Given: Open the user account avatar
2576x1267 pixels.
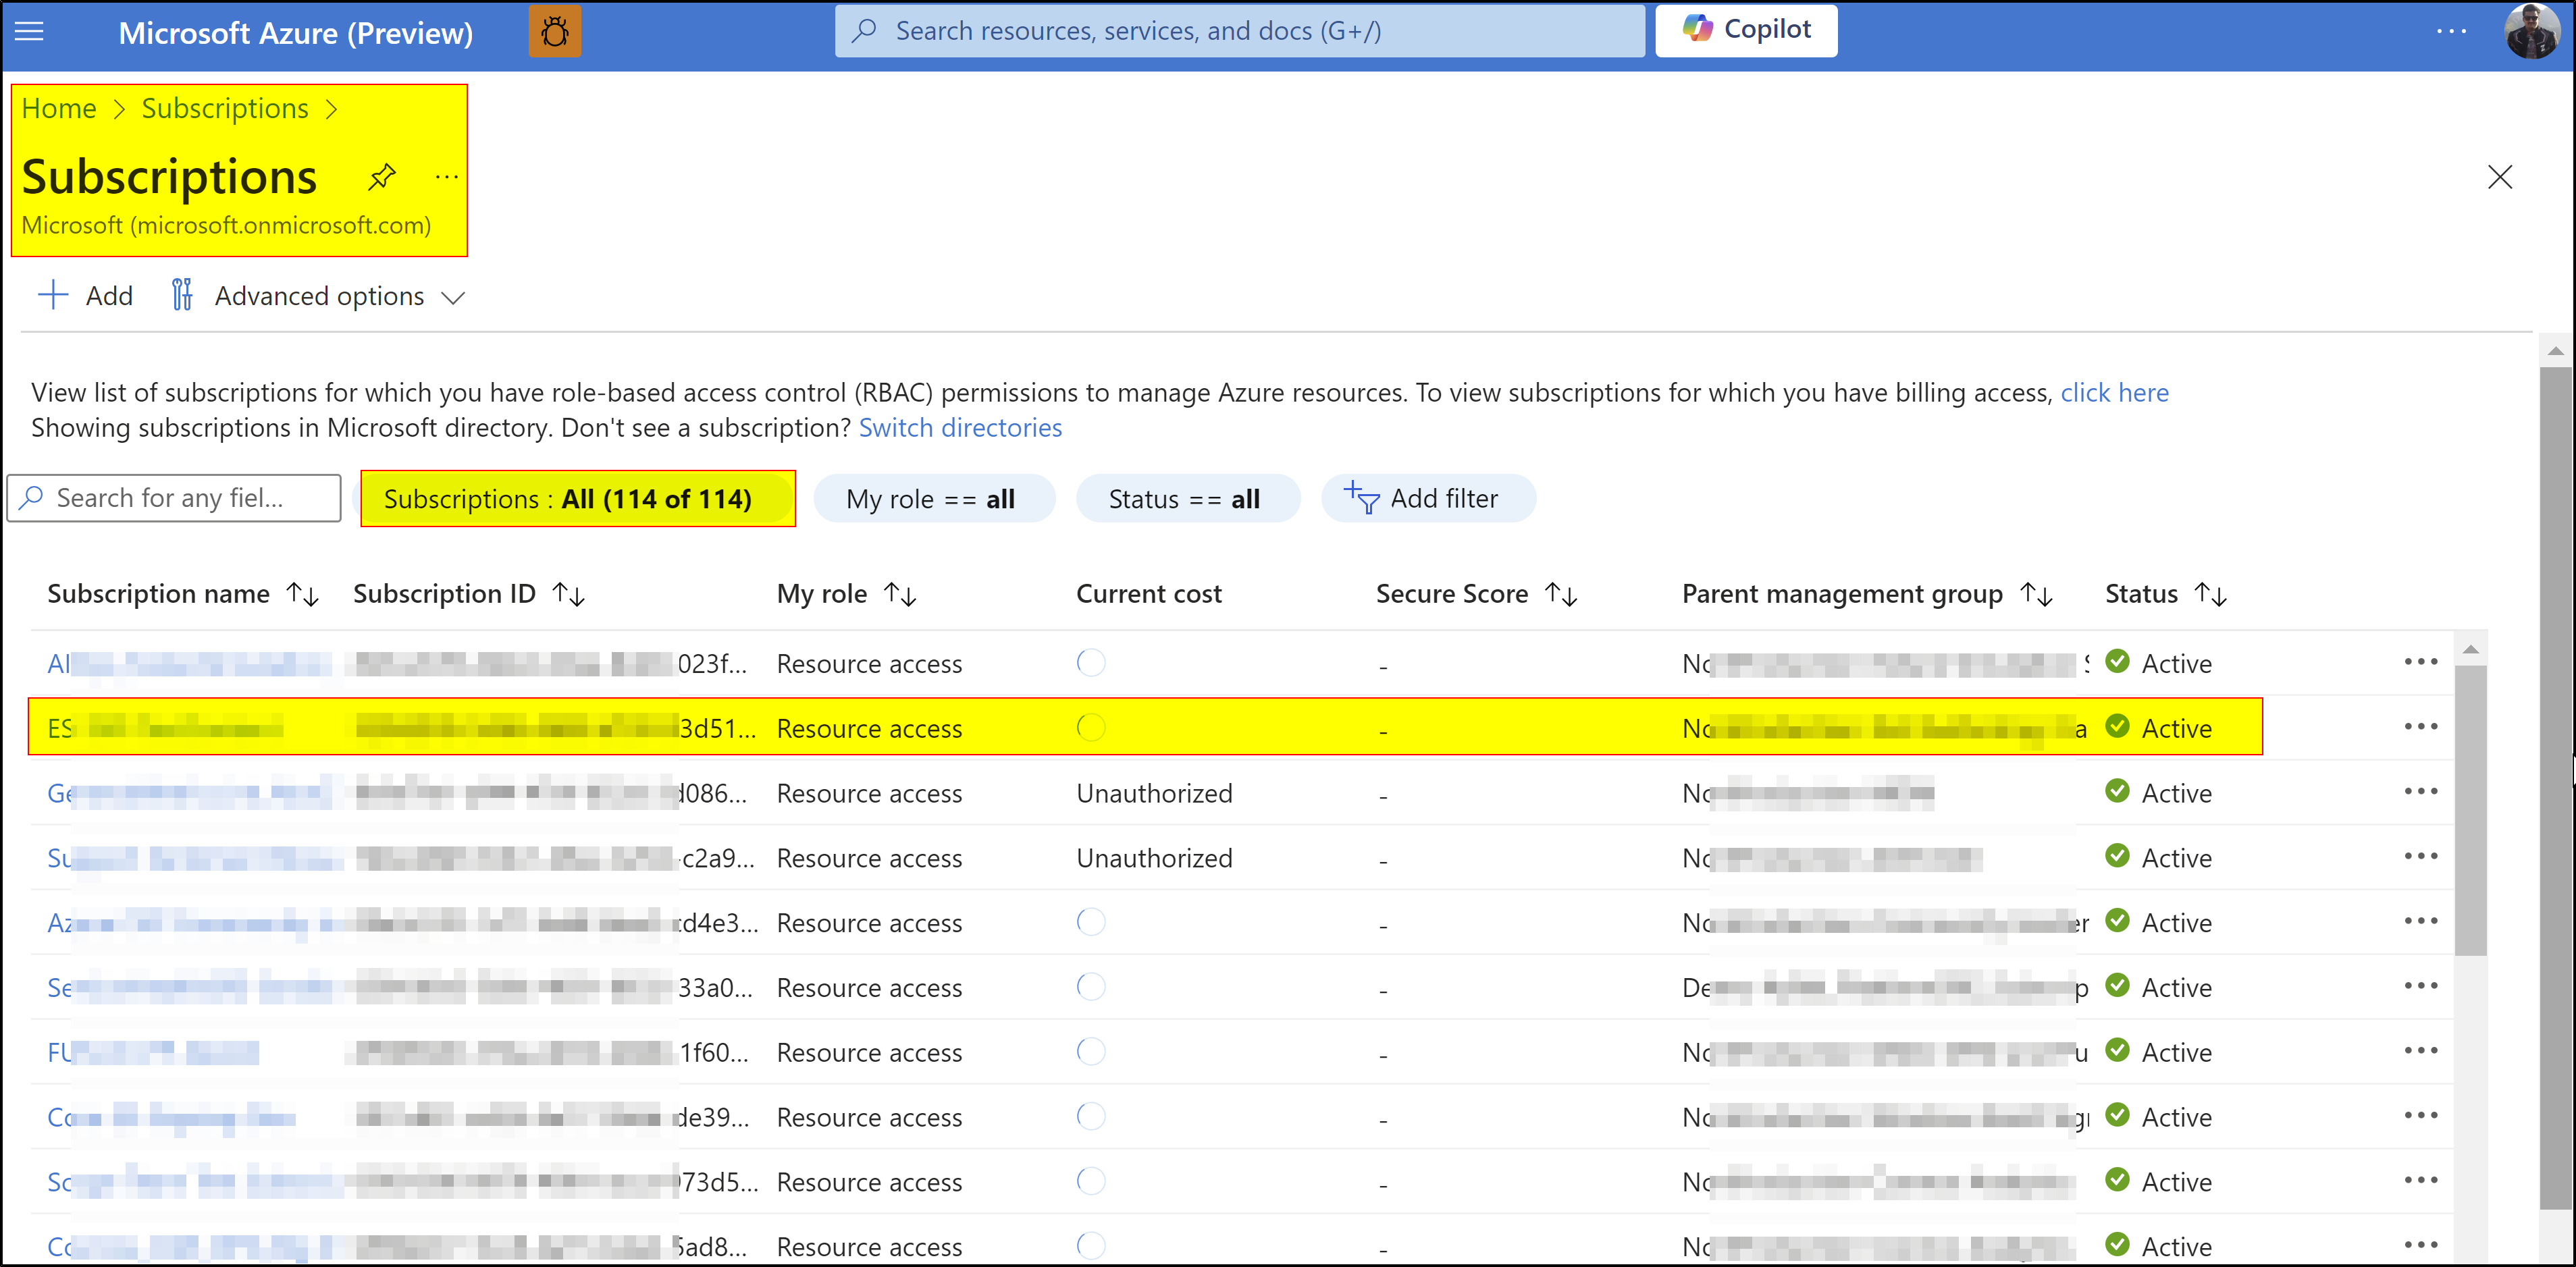Looking at the screenshot, I should [x=2531, y=32].
